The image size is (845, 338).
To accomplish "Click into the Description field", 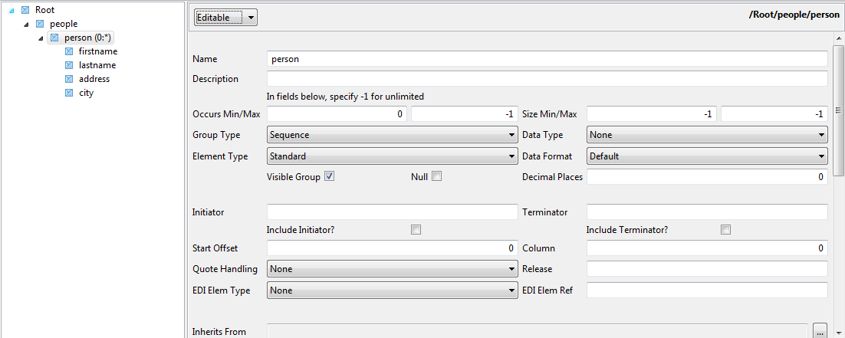I will pyautogui.click(x=547, y=79).
